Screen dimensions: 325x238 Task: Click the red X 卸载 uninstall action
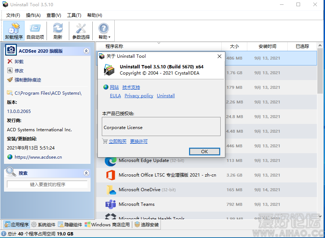tap(15, 61)
